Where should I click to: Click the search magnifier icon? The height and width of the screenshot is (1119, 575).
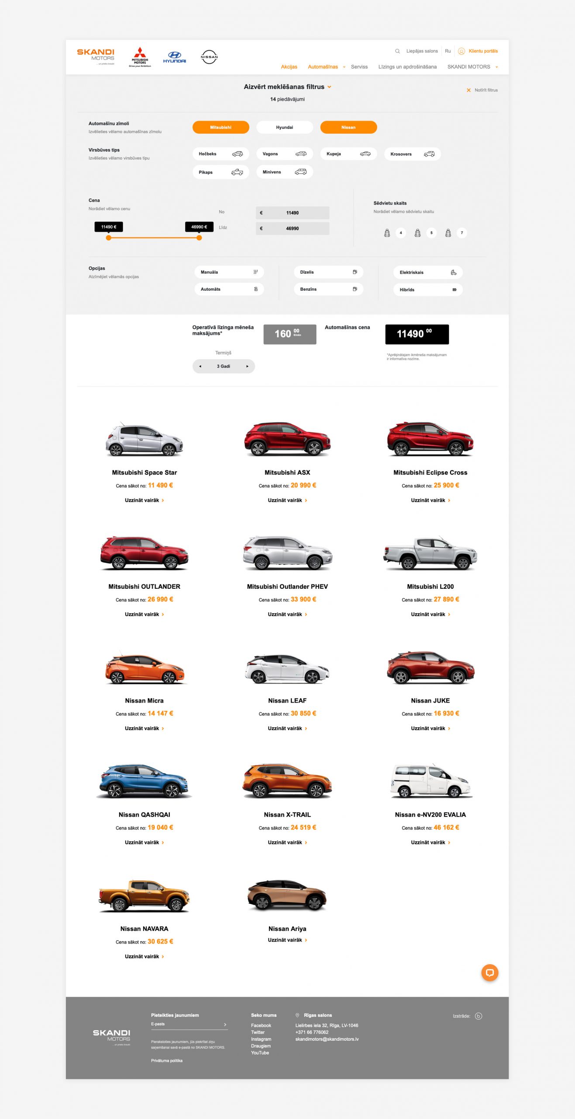pos(397,51)
